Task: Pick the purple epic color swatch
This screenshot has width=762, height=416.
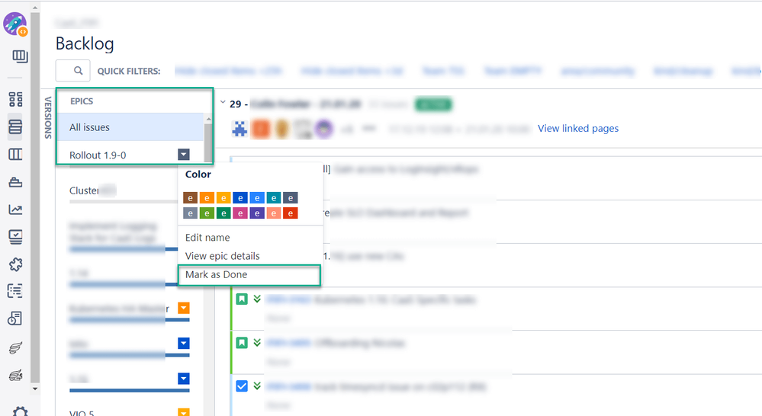Action: 257,213
